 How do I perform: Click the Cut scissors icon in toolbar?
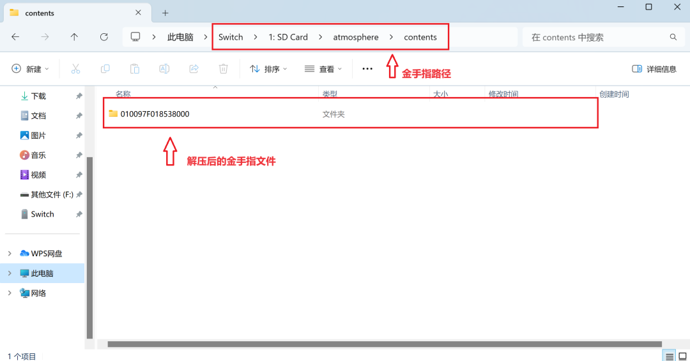75,69
